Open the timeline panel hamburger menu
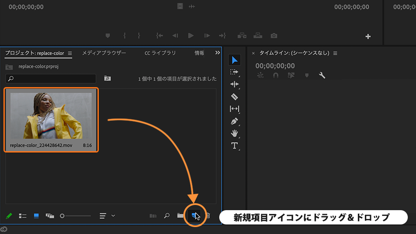Screen dimensions: 416x234 click(335, 53)
